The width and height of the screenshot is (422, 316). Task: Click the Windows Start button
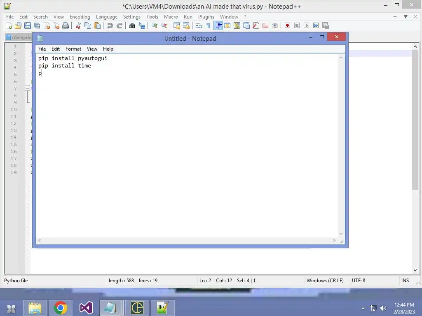click(x=11, y=309)
